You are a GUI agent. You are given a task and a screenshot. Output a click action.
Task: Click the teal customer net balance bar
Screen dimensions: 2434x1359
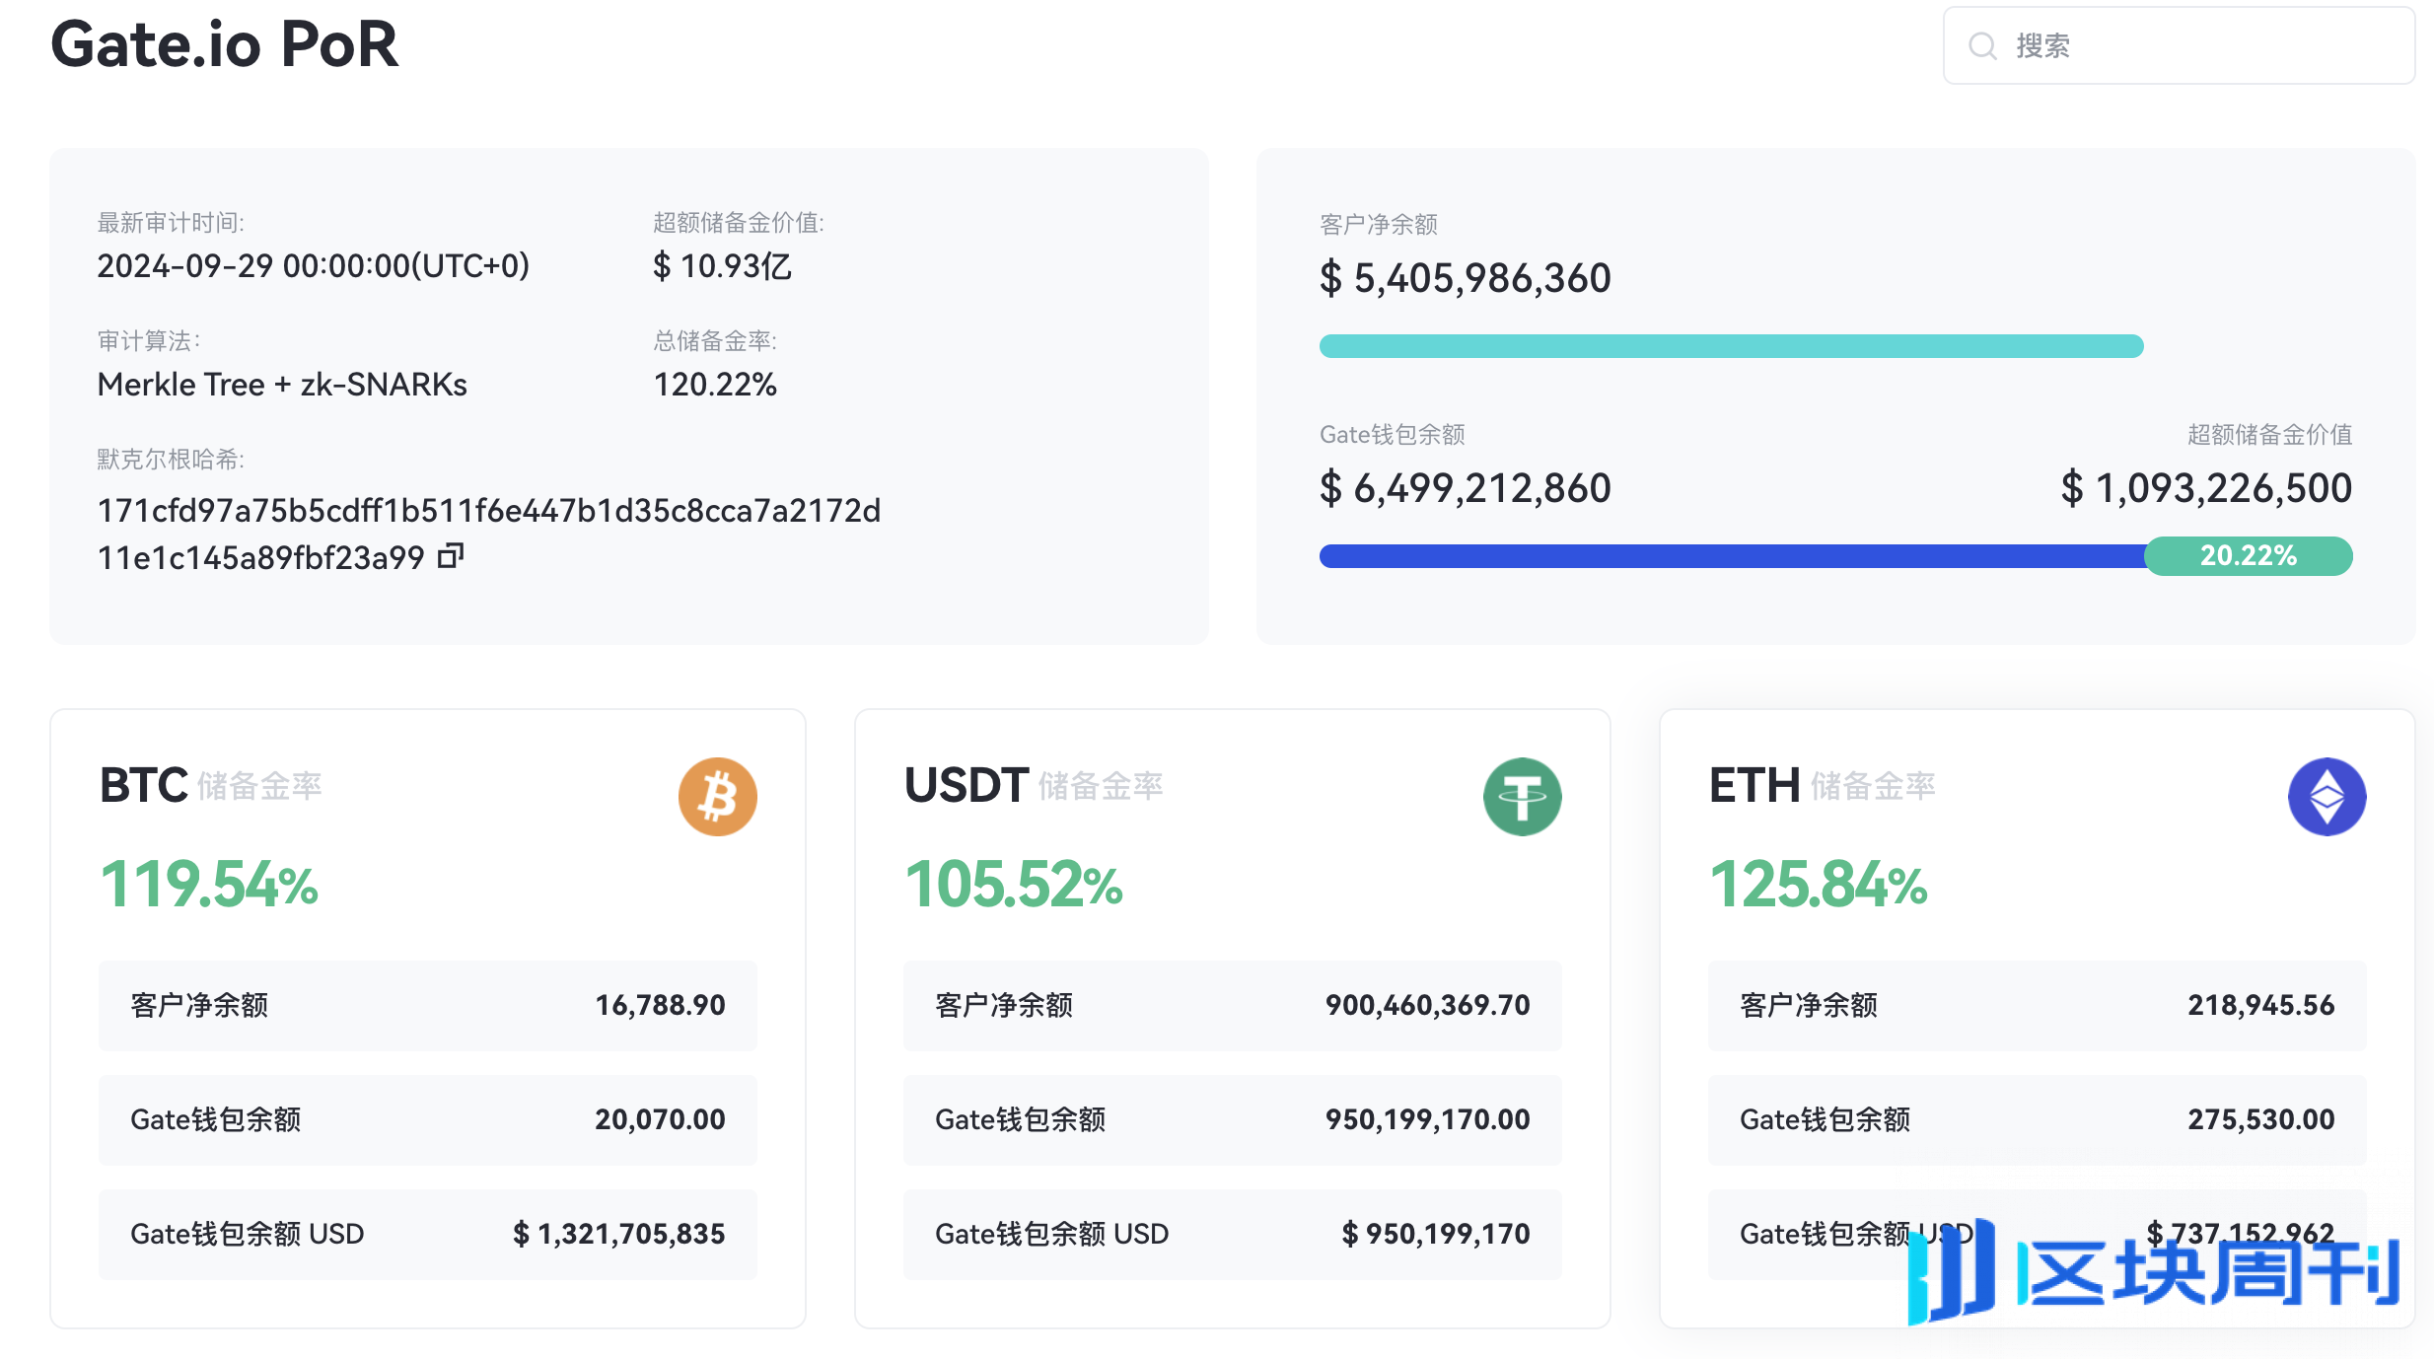pyautogui.click(x=1731, y=346)
